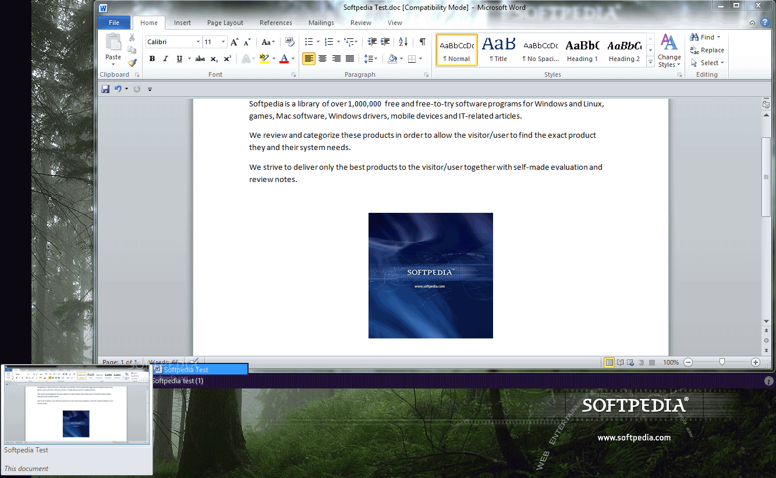The image size is (776, 478).
Task: Click the Multilevel List icon
Action: tap(348, 42)
